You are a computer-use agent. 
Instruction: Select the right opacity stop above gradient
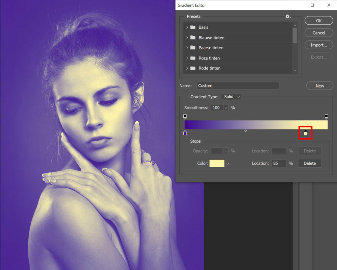(326, 117)
